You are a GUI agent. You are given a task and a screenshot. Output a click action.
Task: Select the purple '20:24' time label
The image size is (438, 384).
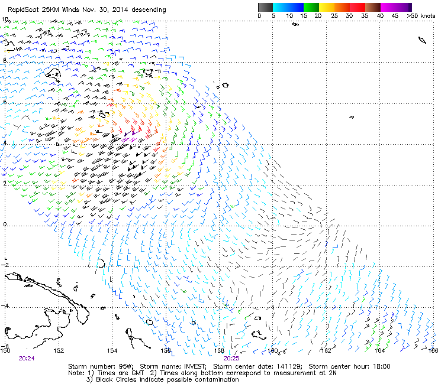tap(27, 359)
